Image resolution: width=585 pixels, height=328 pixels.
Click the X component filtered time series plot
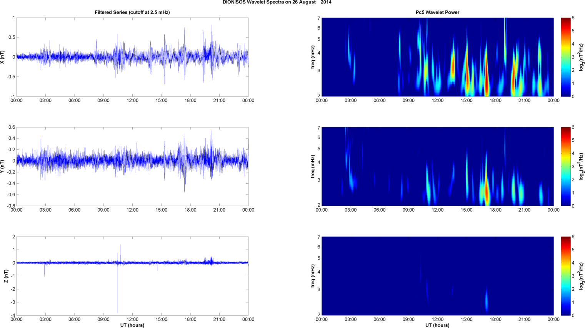tap(132, 57)
